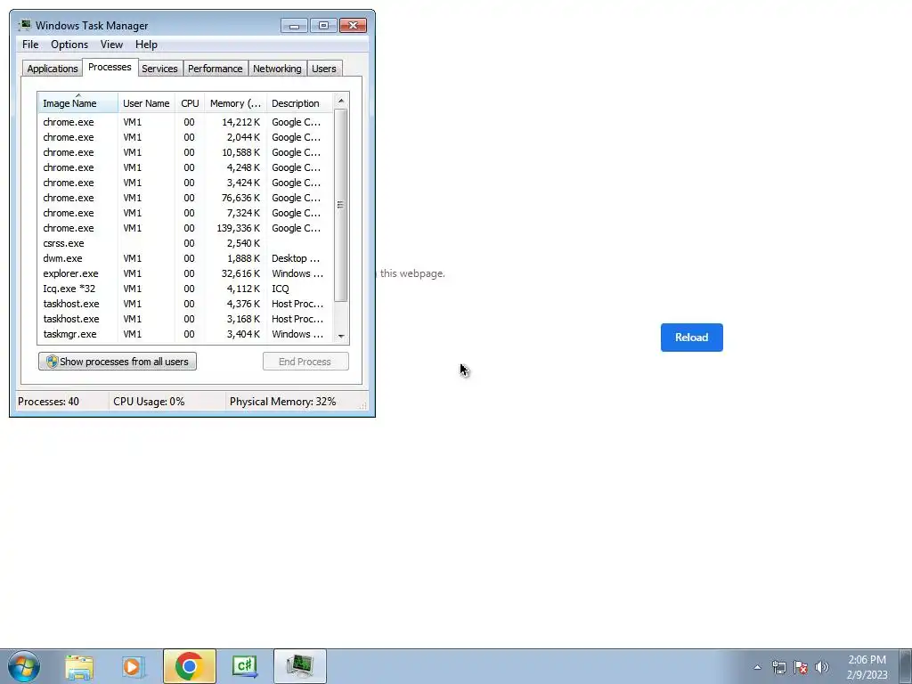Click the process list scrollbar down arrow

click(341, 336)
